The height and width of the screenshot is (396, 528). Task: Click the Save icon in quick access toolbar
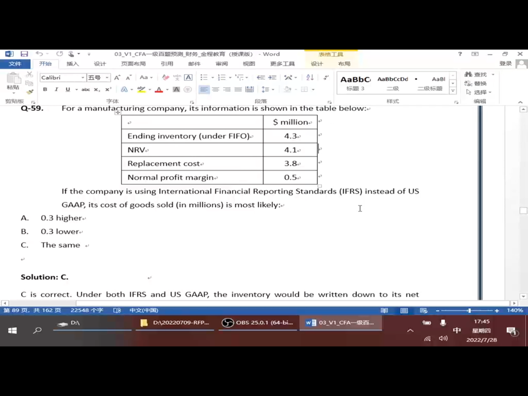pyautogui.click(x=24, y=54)
